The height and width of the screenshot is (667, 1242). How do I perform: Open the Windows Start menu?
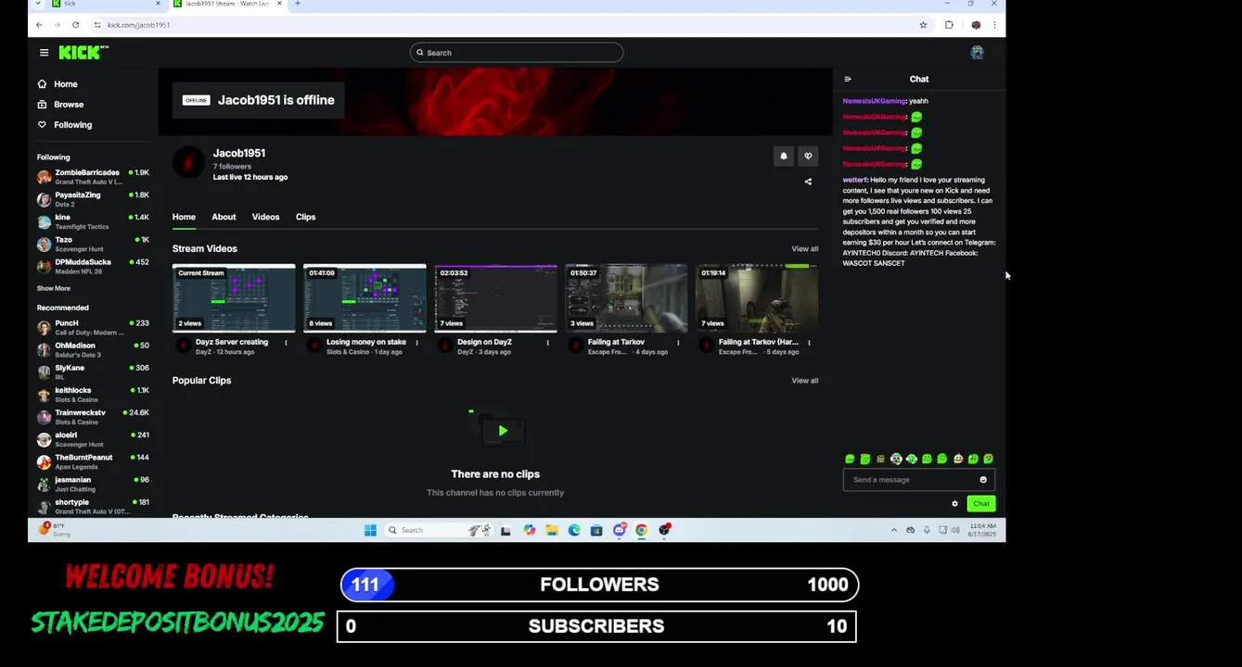pos(370,530)
